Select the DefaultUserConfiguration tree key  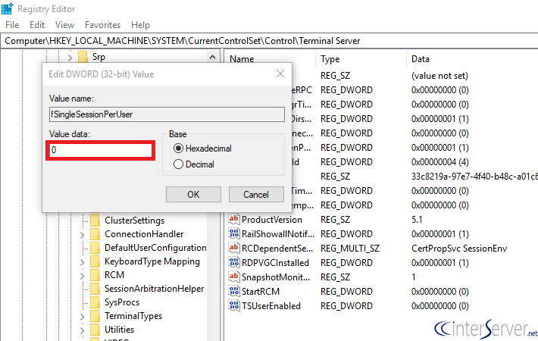point(155,248)
